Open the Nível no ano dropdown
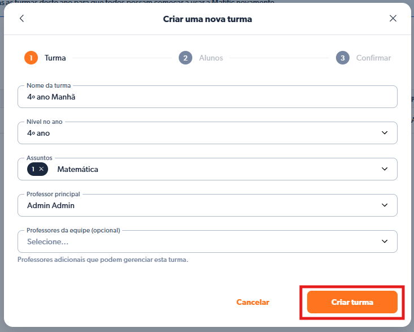This screenshot has width=414, height=332. [198, 133]
